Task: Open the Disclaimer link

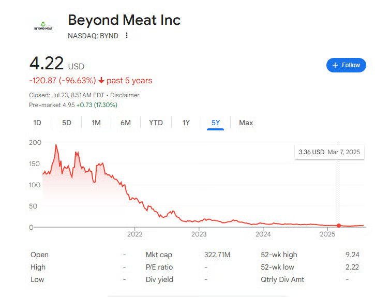Action: tap(125, 95)
